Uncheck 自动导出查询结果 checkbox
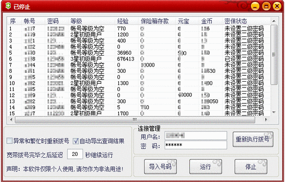The image size is (285, 182). 76,141
